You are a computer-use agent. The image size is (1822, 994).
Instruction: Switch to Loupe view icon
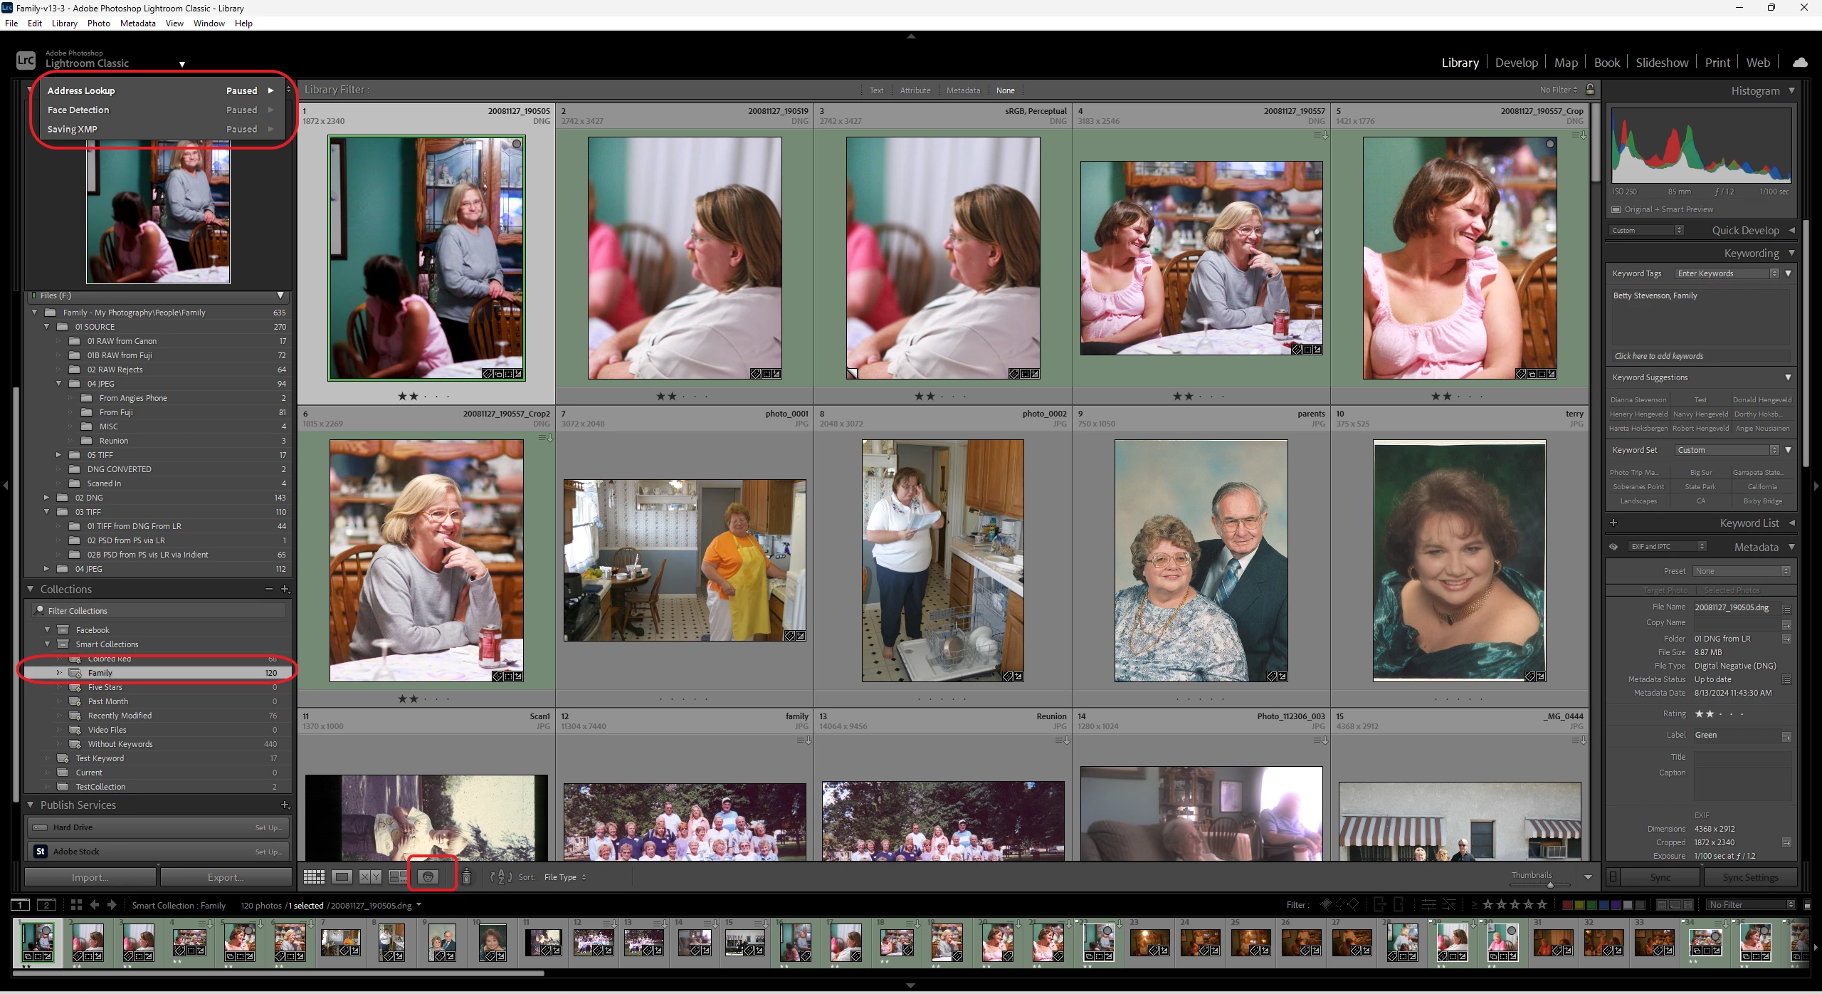pyautogui.click(x=342, y=877)
